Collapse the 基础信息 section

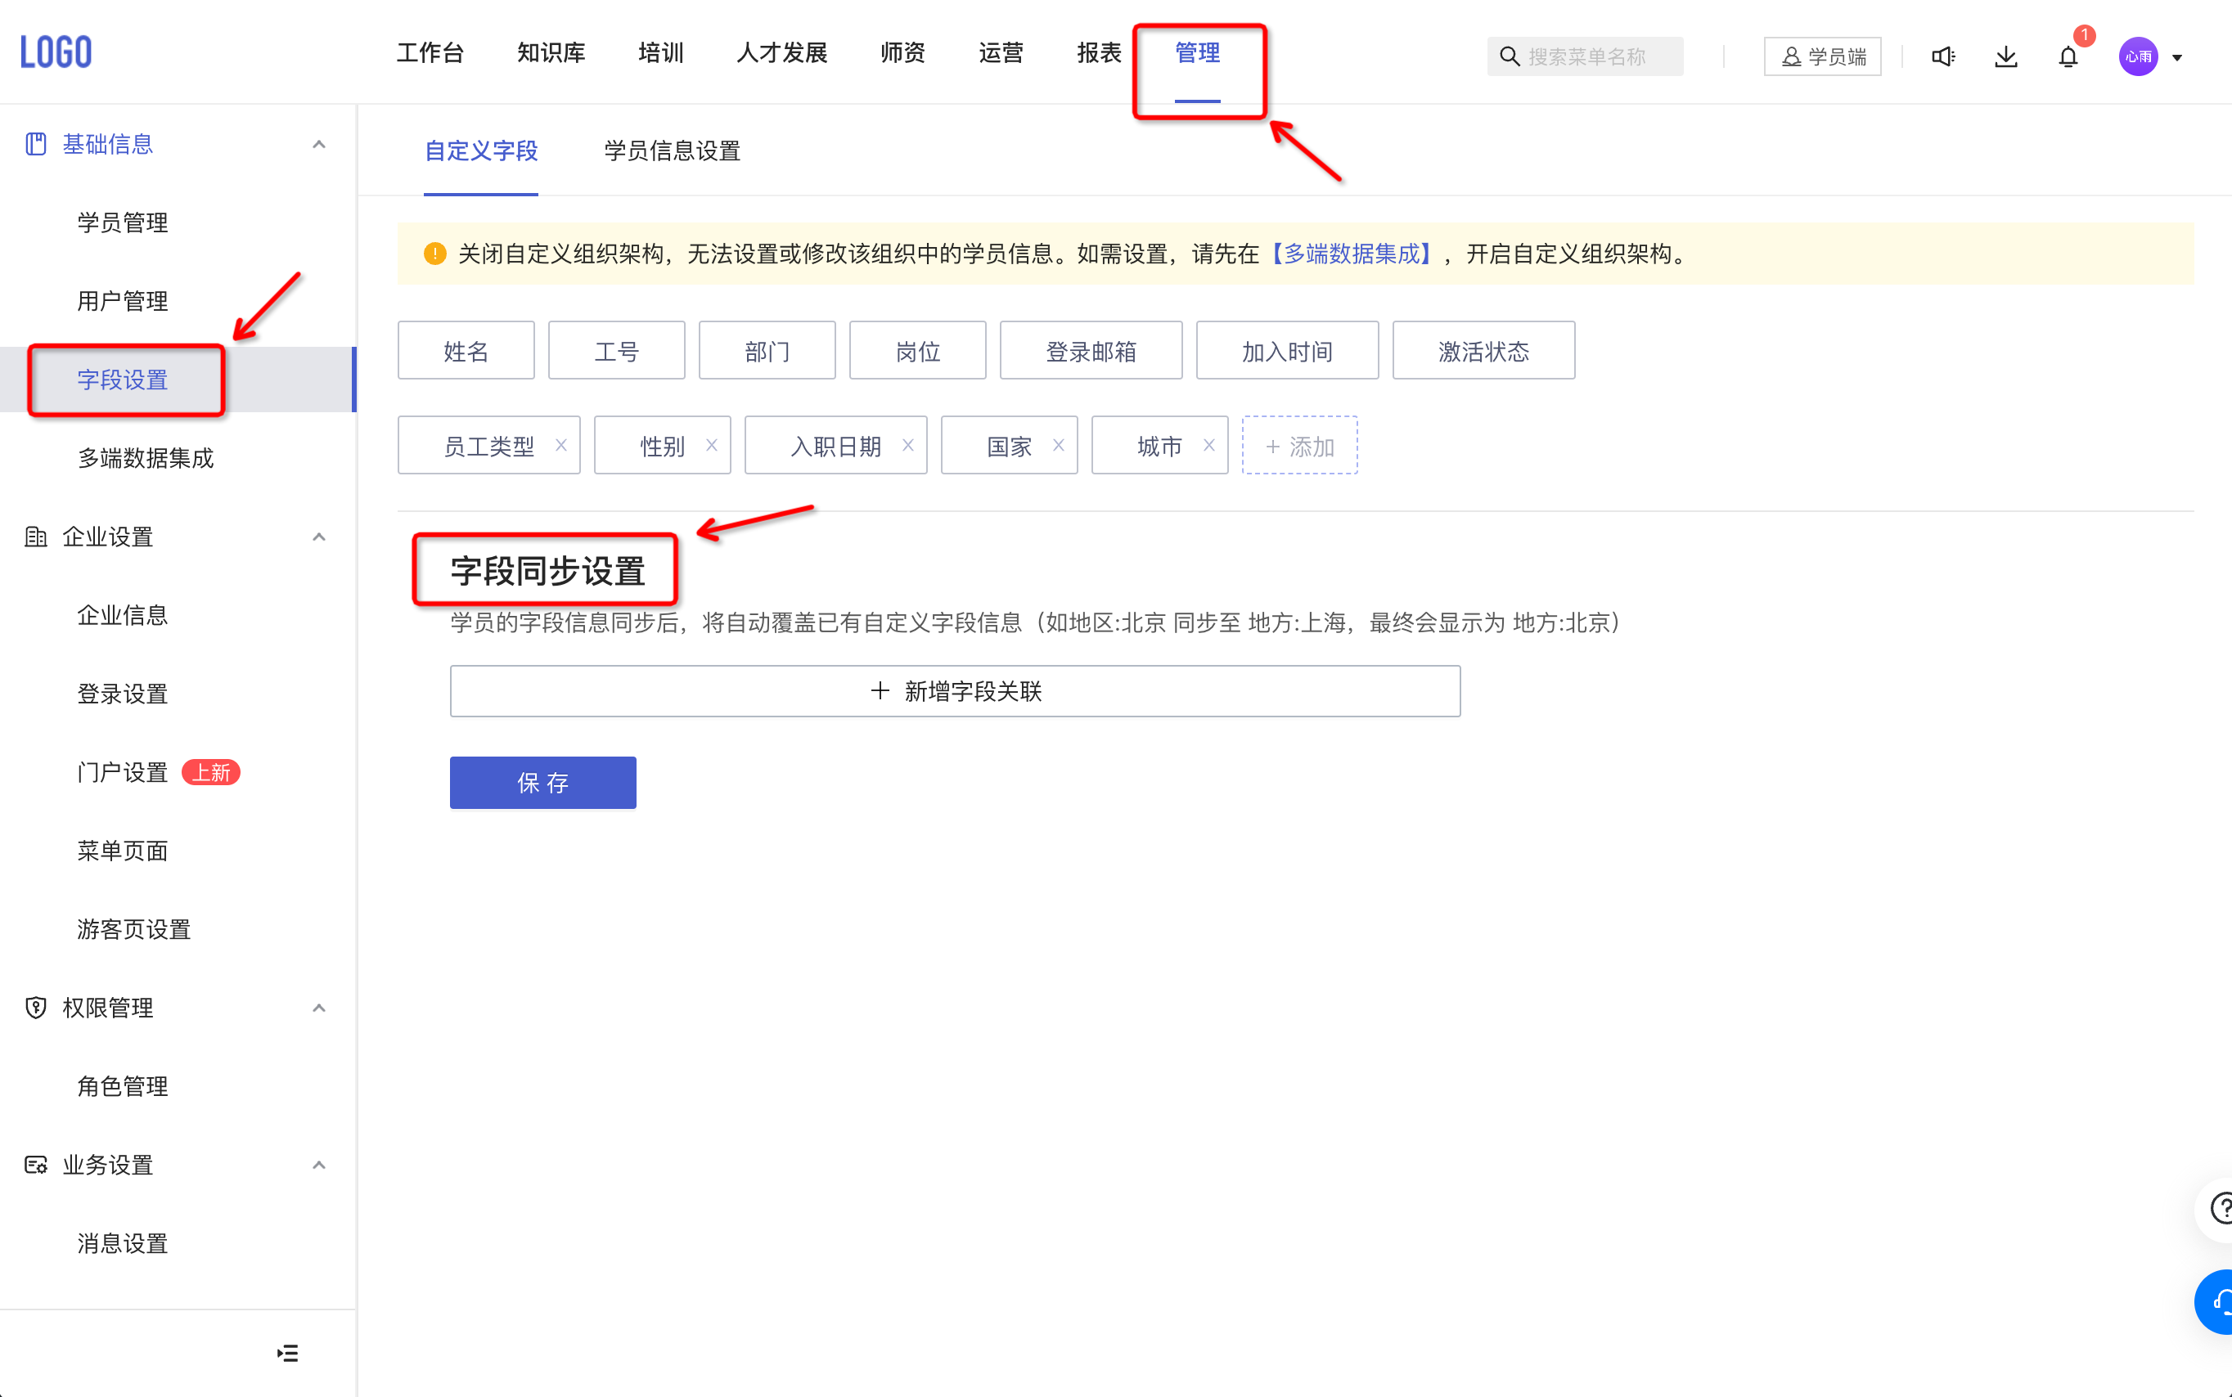(x=319, y=144)
